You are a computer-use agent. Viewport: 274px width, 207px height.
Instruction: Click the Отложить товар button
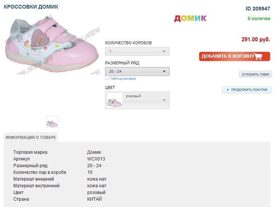[x=255, y=74]
